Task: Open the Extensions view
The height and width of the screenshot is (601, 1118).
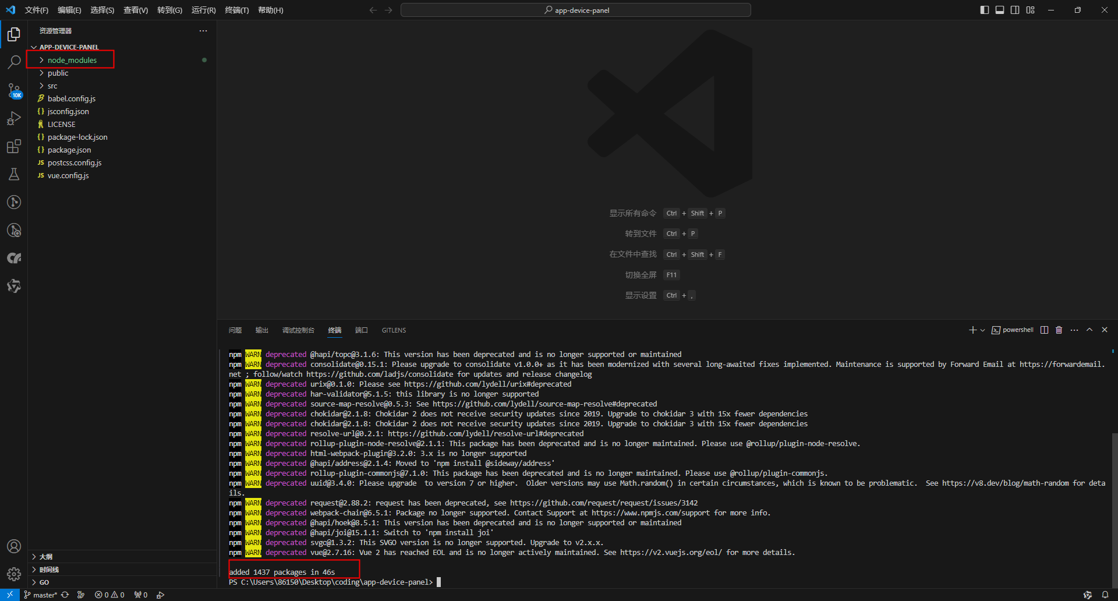Action: tap(14, 146)
